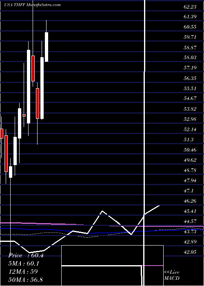Screen dimensions: 204x286
Task: Select the latest white candlestick near 60.4
Action: (x=47, y=47)
